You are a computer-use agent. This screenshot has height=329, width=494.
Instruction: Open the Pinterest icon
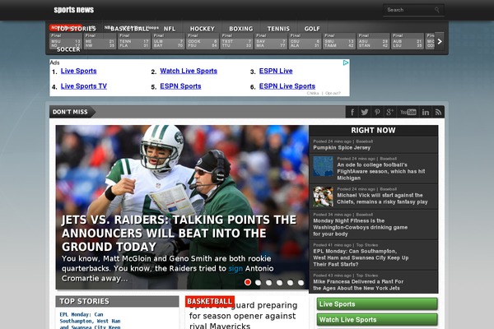click(377, 112)
